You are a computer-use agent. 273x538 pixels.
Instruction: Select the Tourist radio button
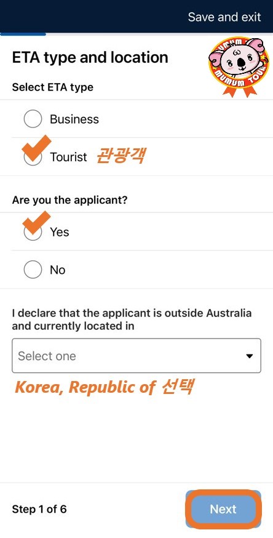[33, 157]
